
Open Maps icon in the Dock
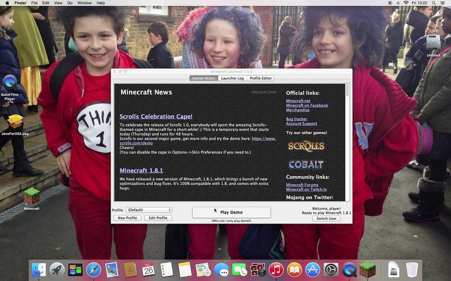click(x=203, y=270)
